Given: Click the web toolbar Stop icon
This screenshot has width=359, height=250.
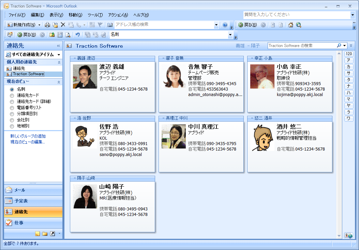Looking at the screenshot, I should click(x=273, y=25).
